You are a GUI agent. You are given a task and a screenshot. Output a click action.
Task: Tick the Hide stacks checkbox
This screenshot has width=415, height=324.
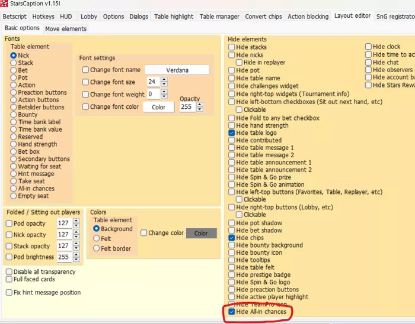[x=232, y=47]
